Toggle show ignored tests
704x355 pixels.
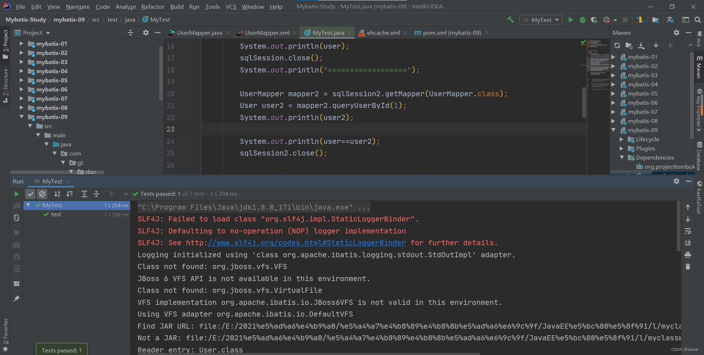[43, 194]
